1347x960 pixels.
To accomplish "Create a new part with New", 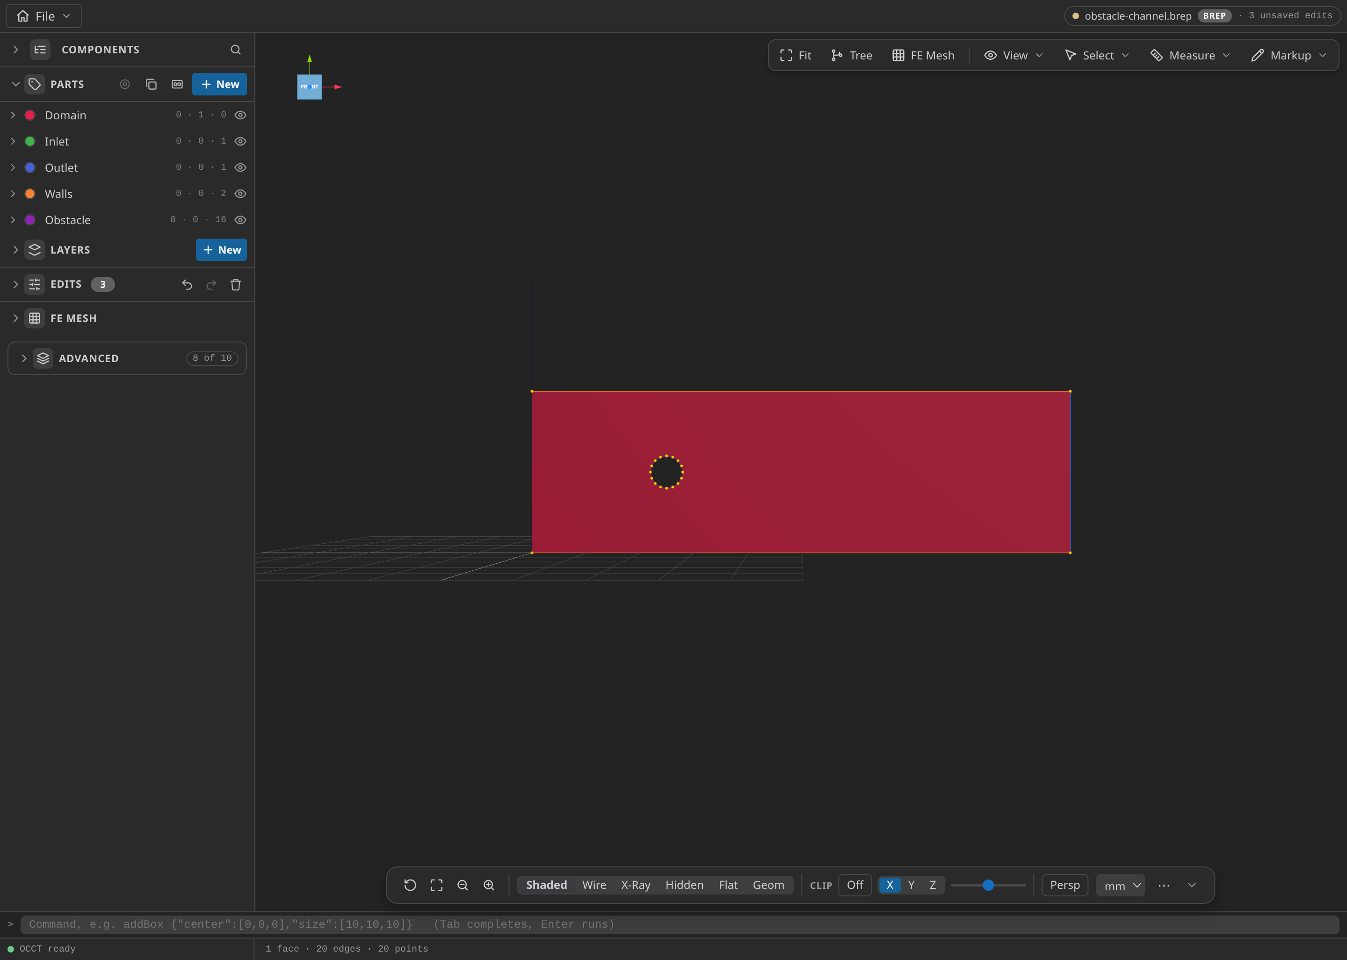I will point(219,85).
